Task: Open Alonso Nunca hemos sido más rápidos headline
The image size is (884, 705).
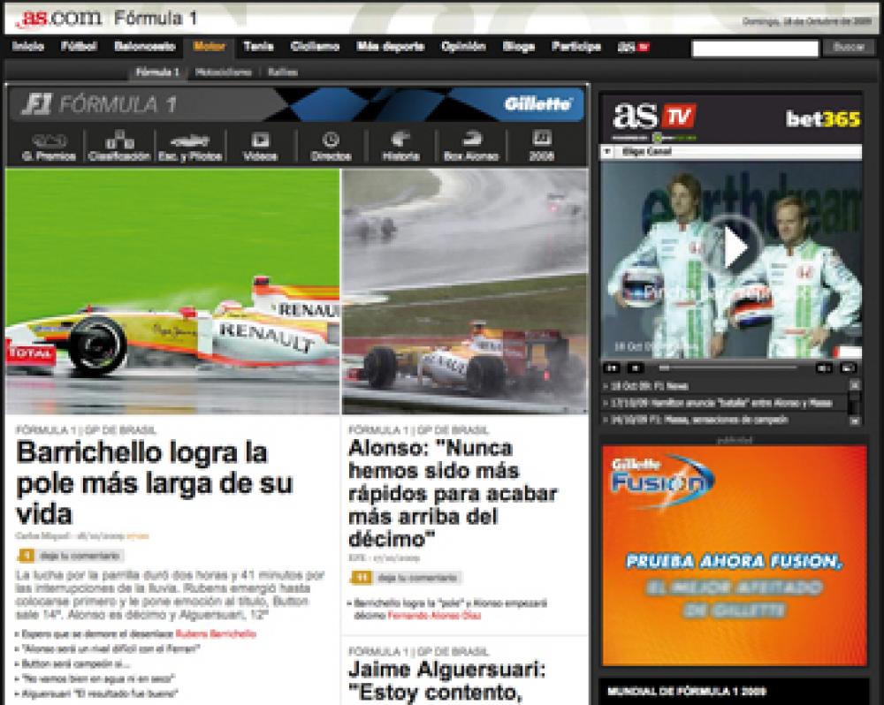Action: (452, 493)
